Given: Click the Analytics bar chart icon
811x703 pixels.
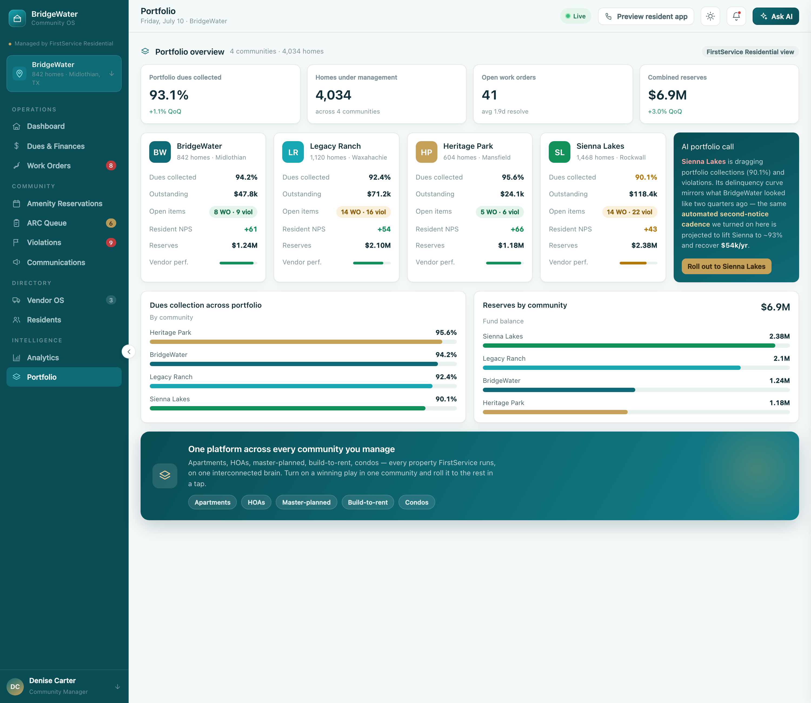Looking at the screenshot, I should [x=16, y=358].
